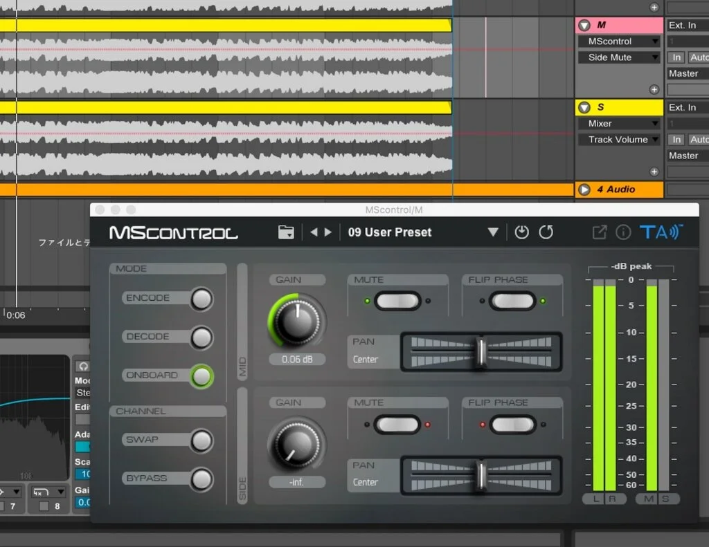
Task: Click the Mid GAIN knob
Action: [x=297, y=322]
